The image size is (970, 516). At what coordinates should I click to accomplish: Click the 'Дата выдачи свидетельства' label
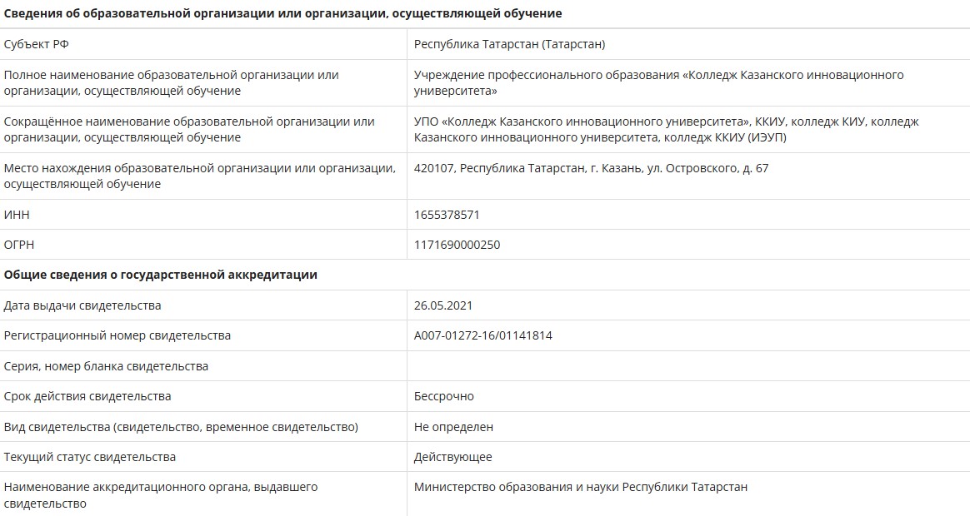coord(82,305)
